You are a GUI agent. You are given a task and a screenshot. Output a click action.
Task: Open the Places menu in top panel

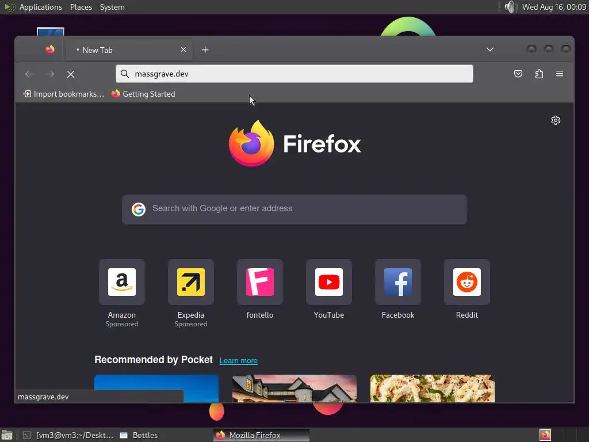[x=81, y=7]
